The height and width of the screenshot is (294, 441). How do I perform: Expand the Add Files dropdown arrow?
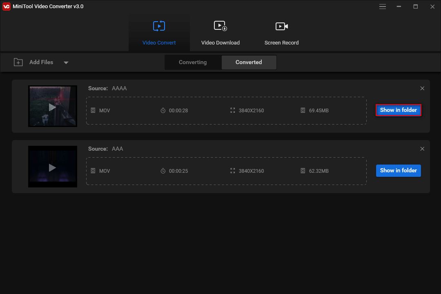coord(66,62)
